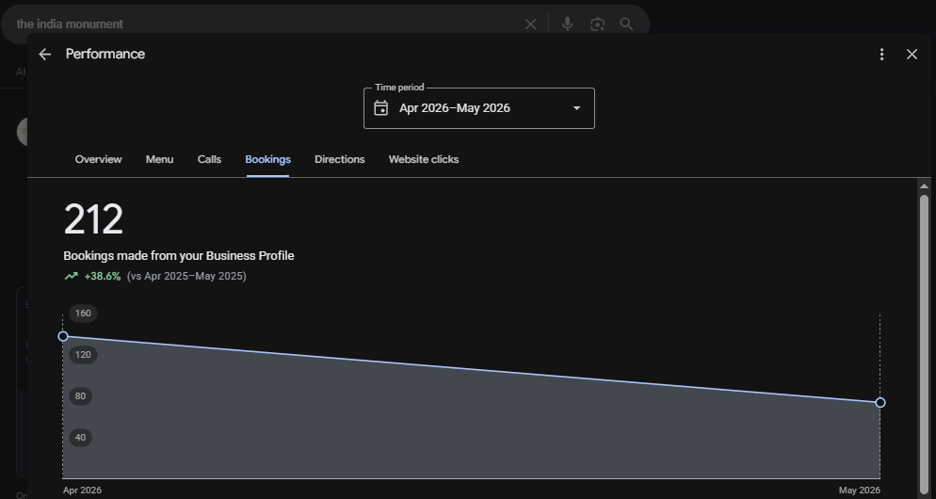Open the Website clicks tab
Screen dimensions: 936x499
click(x=424, y=159)
